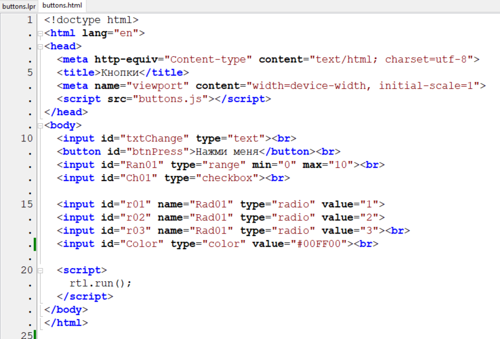Click the lang attribute value "en"
Screen dimensions: 500x339
pos(126,33)
